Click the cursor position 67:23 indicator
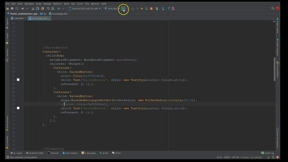The width and height of the screenshot is (288, 162). point(219,157)
